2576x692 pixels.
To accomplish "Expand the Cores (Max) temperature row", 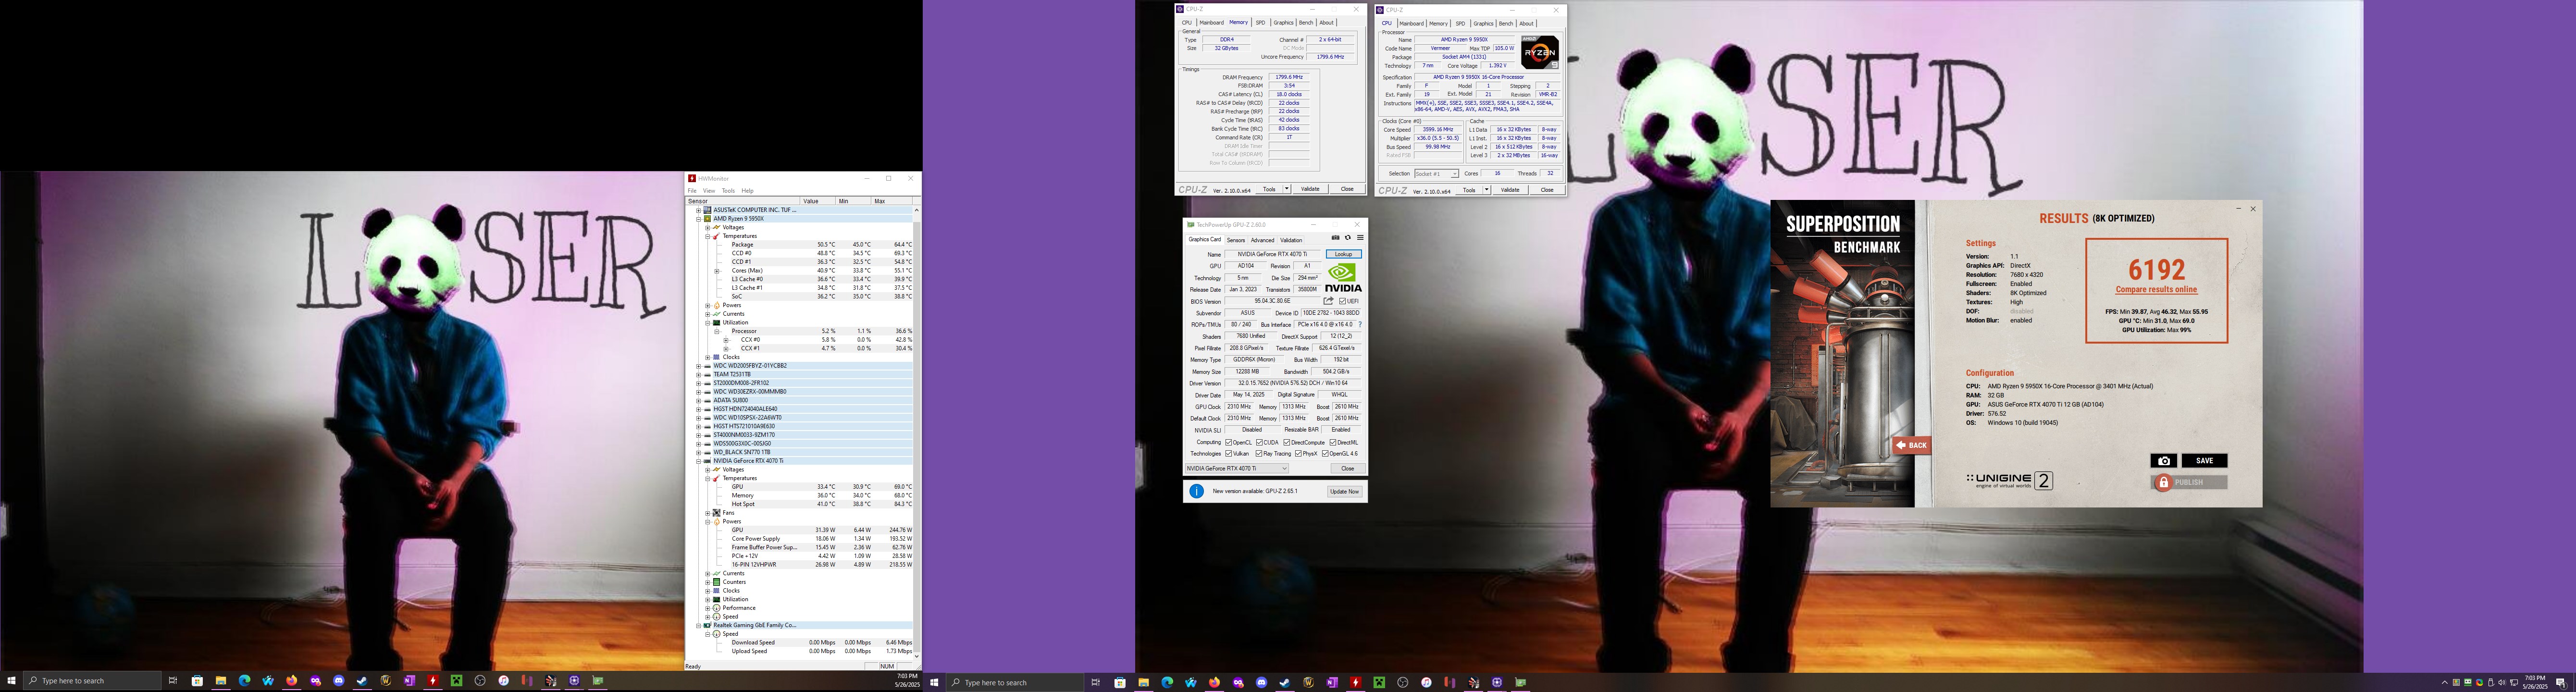I will click(717, 270).
